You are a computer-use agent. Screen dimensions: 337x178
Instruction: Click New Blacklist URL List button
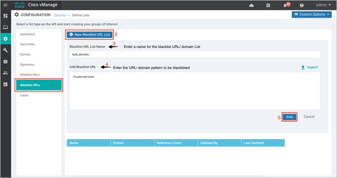pyautogui.click(x=90, y=35)
